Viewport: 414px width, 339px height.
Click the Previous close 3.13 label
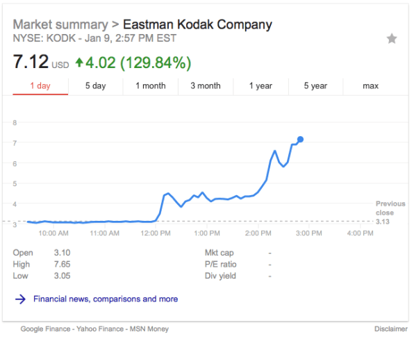[390, 213]
